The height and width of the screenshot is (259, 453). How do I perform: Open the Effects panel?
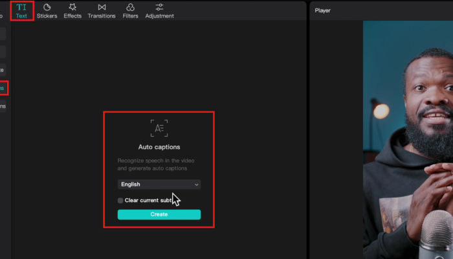point(72,10)
